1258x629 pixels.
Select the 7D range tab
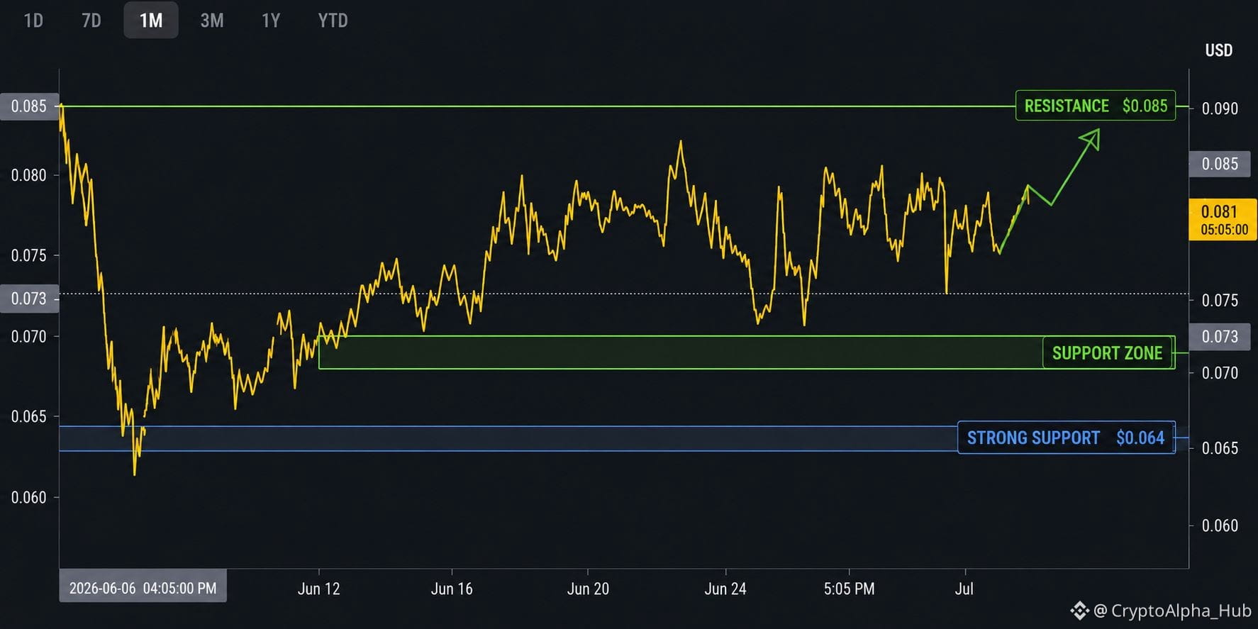(91, 21)
